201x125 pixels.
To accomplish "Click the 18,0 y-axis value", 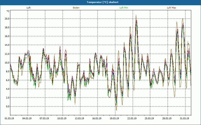I will click(7, 27).
